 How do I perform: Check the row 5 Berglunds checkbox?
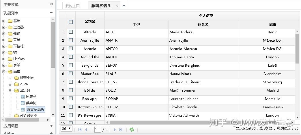click(71, 65)
